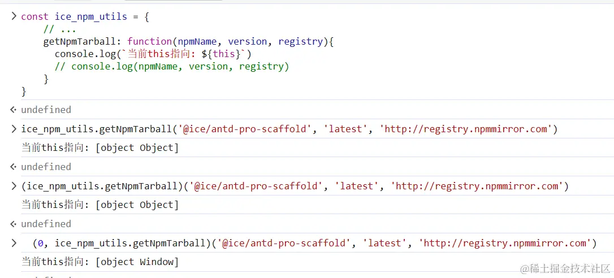The image size is (614, 278).
Task: Click the prompt chevron before (ice_npm_utils.getNpmTarball) call
Action: click(14, 186)
